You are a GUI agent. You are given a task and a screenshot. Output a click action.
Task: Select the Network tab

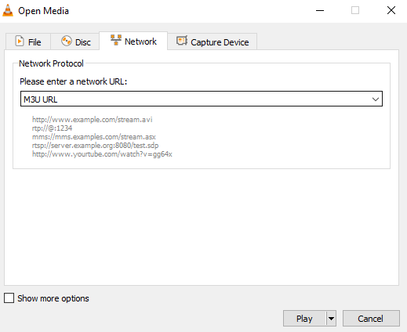click(133, 41)
